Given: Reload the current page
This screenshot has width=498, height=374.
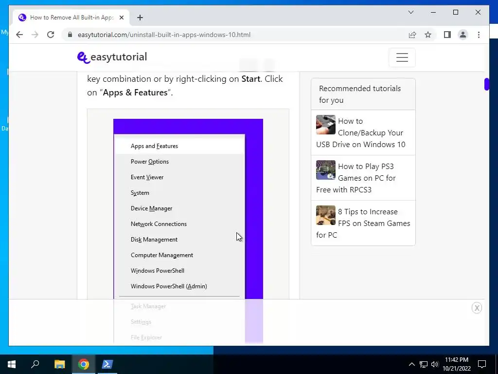Looking at the screenshot, I should coord(51,35).
